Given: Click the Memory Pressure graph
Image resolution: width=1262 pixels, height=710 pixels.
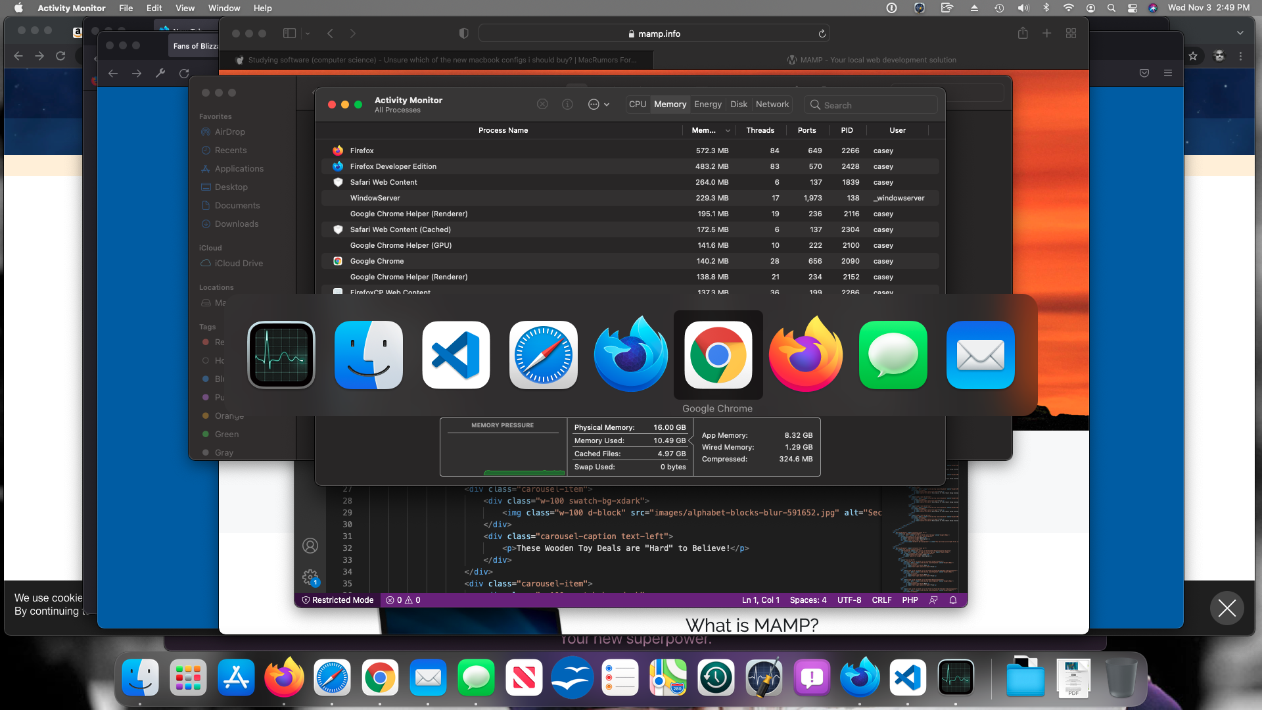Looking at the screenshot, I should point(503,452).
